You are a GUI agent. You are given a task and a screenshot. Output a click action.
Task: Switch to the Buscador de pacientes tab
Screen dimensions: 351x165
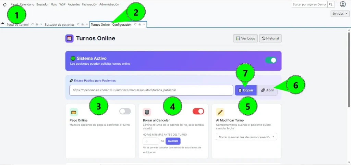(x=60, y=25)
